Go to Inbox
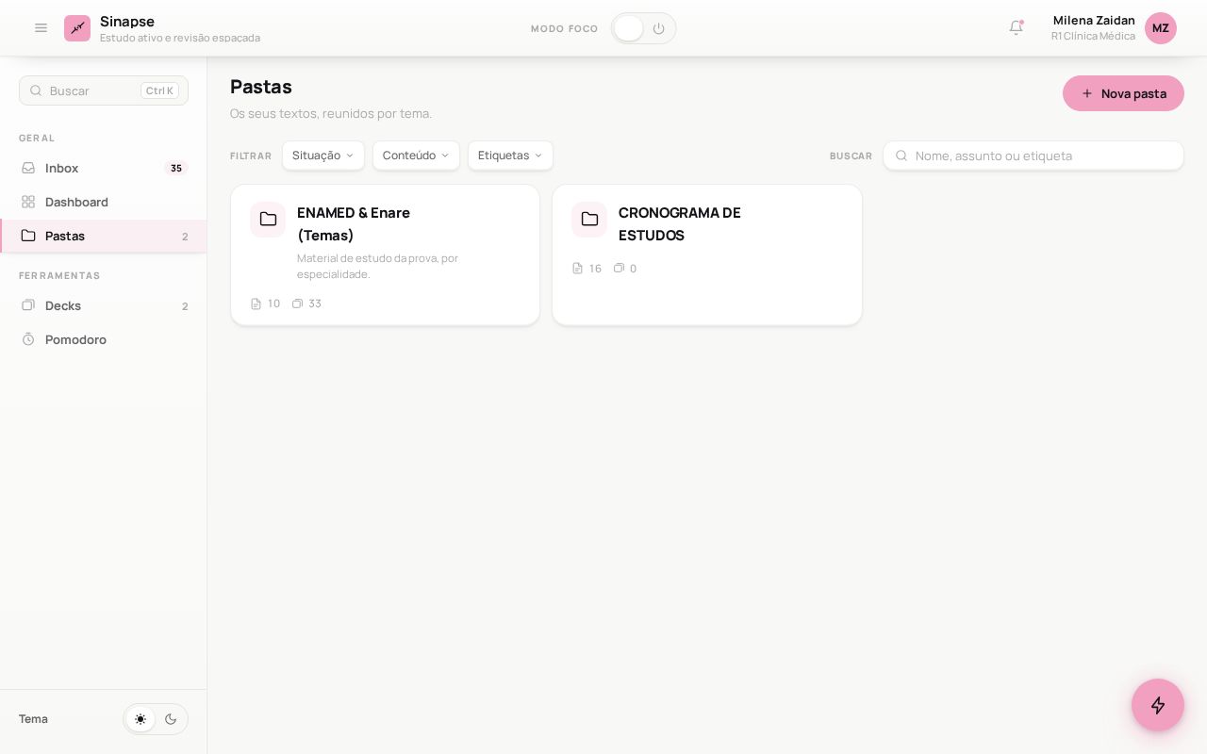 (x=104, y=168)
